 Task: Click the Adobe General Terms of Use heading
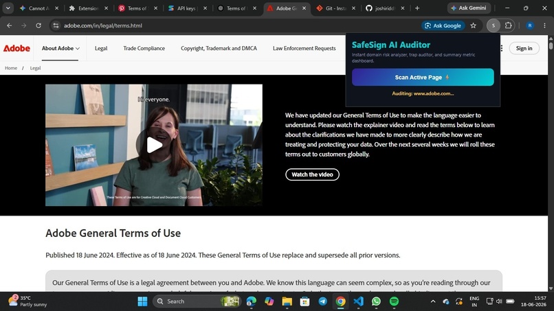coord(113,233)
